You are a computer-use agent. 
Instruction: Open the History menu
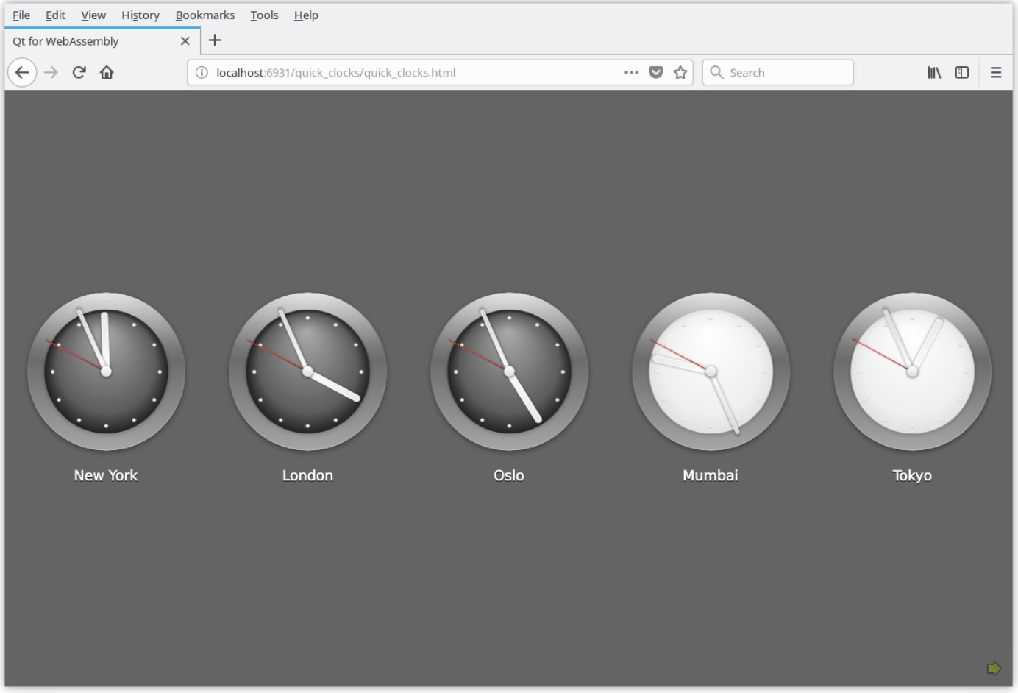140,15
